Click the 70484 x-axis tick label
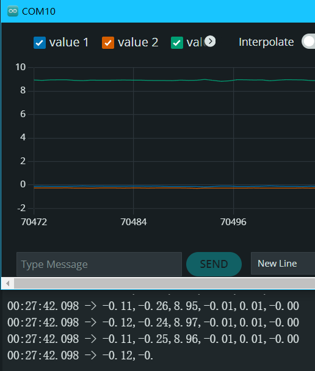Screen dimensions: 315x371 [134, 222]
